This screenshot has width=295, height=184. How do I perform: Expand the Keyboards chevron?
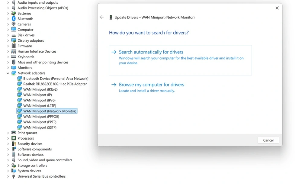pos(8,57)
